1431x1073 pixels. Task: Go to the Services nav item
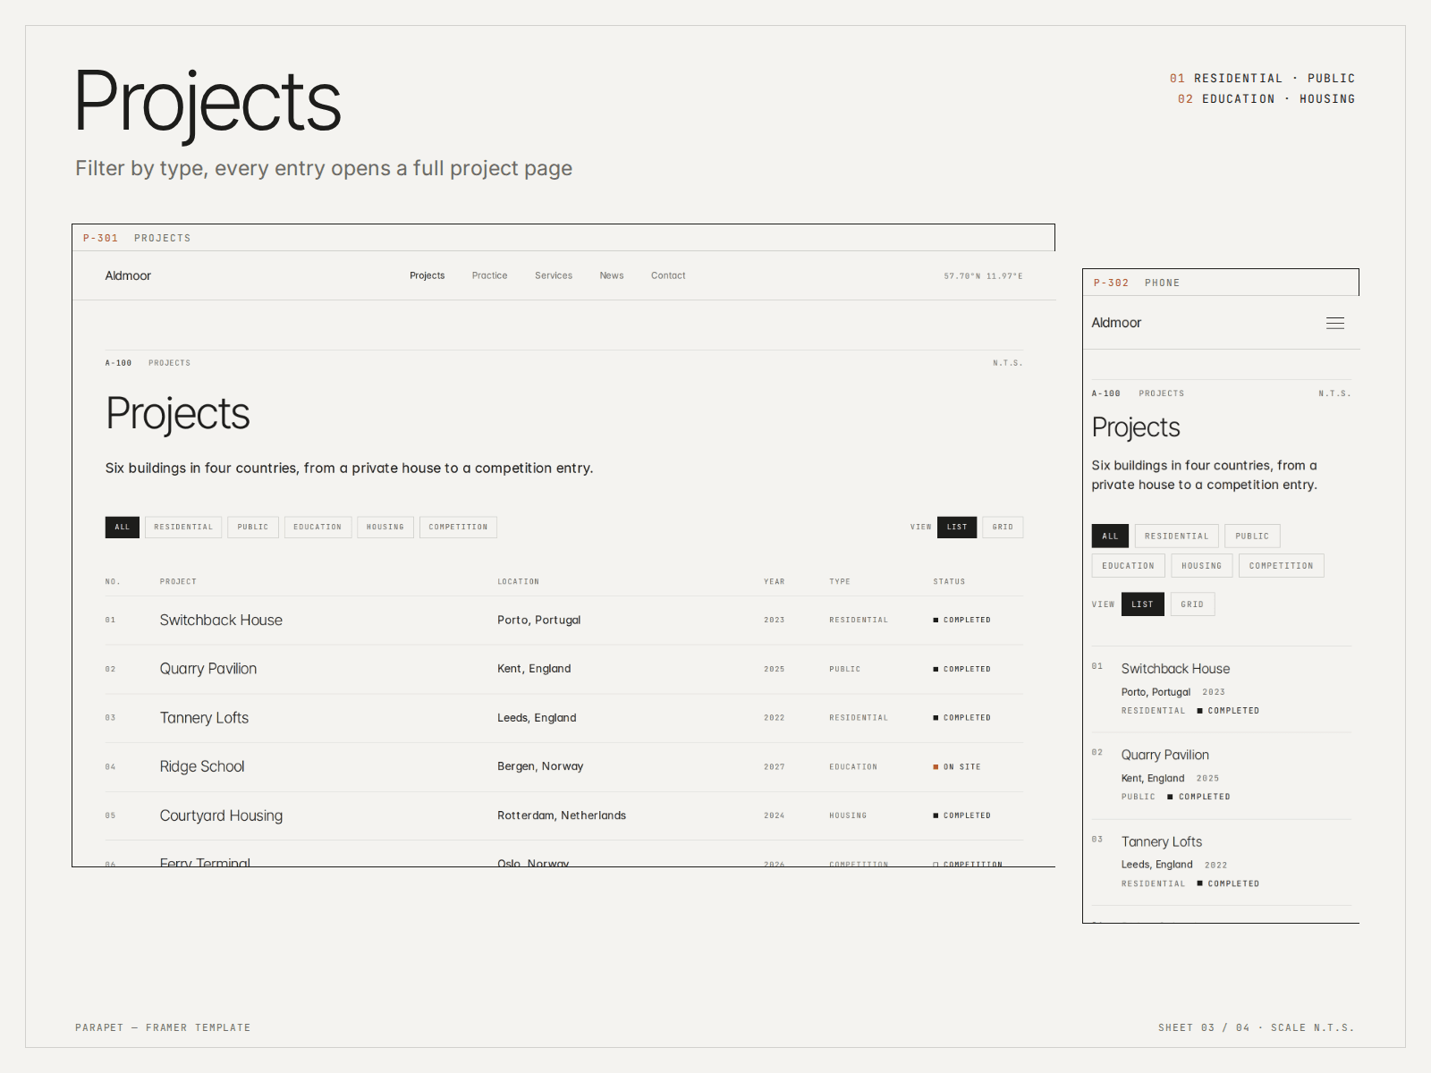tap(554, 275)
